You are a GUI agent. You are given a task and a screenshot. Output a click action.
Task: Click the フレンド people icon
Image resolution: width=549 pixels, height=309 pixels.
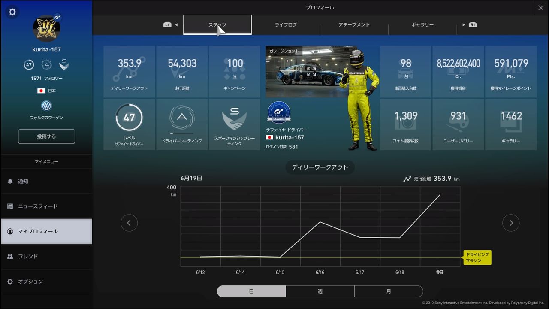point(10,257)
